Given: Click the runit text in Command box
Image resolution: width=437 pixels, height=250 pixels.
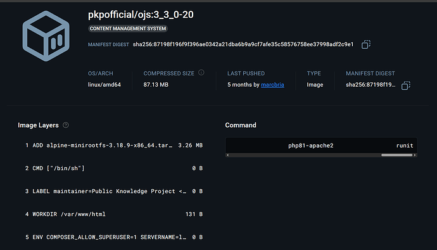Looking at the screenshot, I should [405, 146].
